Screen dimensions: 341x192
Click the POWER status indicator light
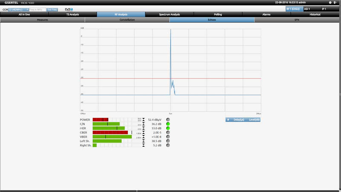[x=168, y=119]
